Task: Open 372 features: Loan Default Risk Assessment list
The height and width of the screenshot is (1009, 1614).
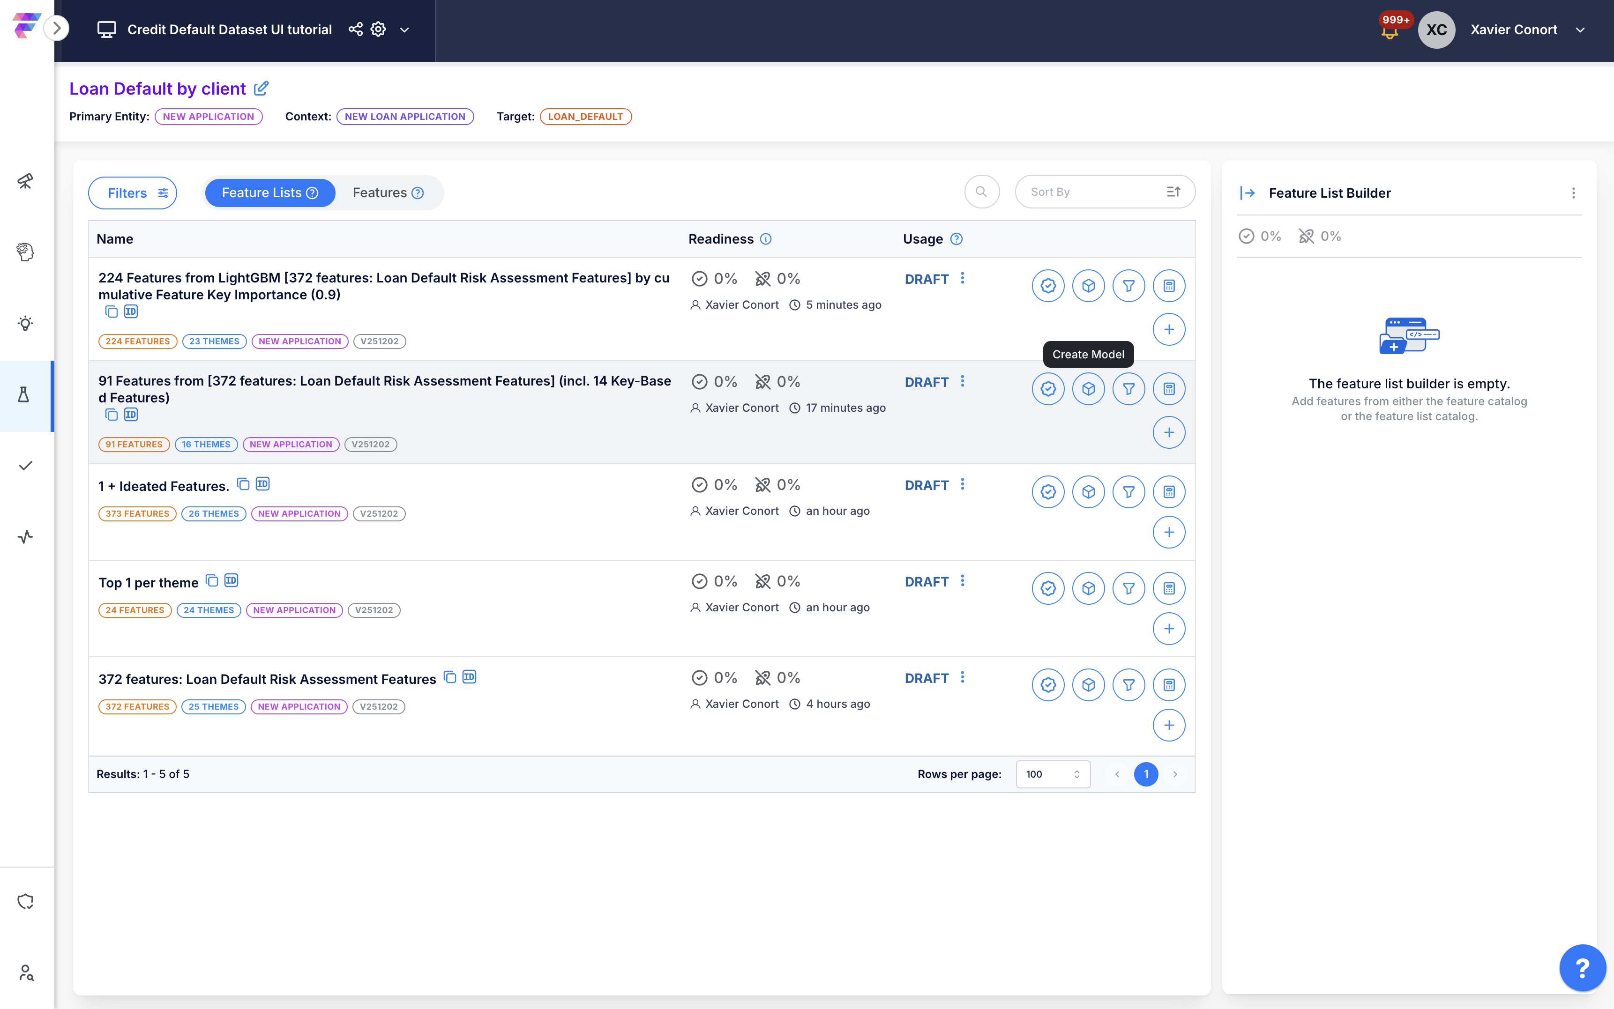Action: [x=267, y=679]
